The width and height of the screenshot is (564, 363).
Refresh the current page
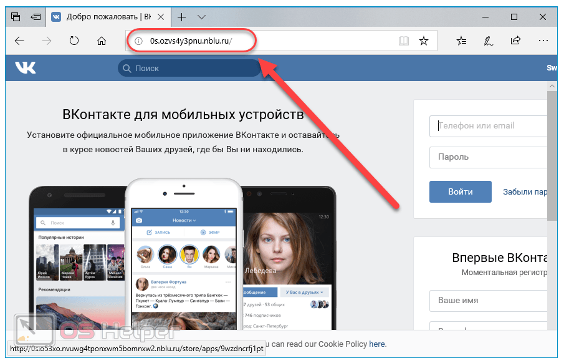(x=74, y=41)
